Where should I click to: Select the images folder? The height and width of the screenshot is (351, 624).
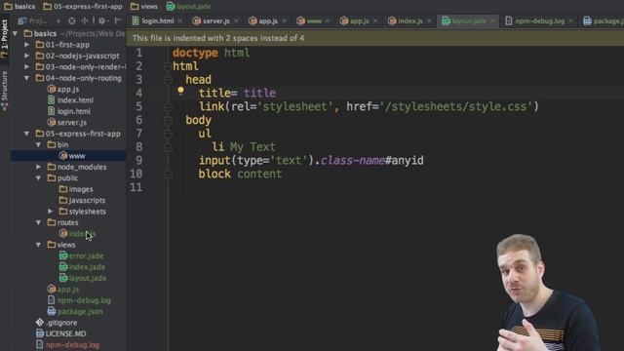76,189
